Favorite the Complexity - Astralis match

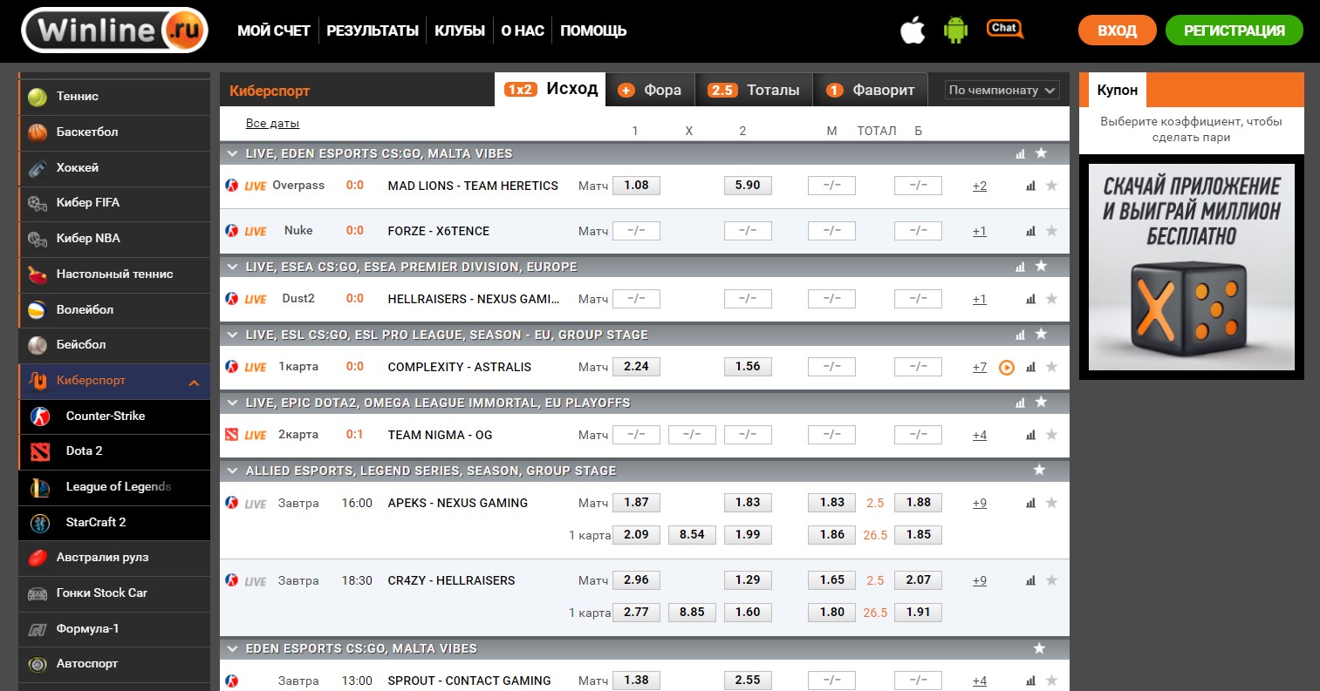point(1051,367)
